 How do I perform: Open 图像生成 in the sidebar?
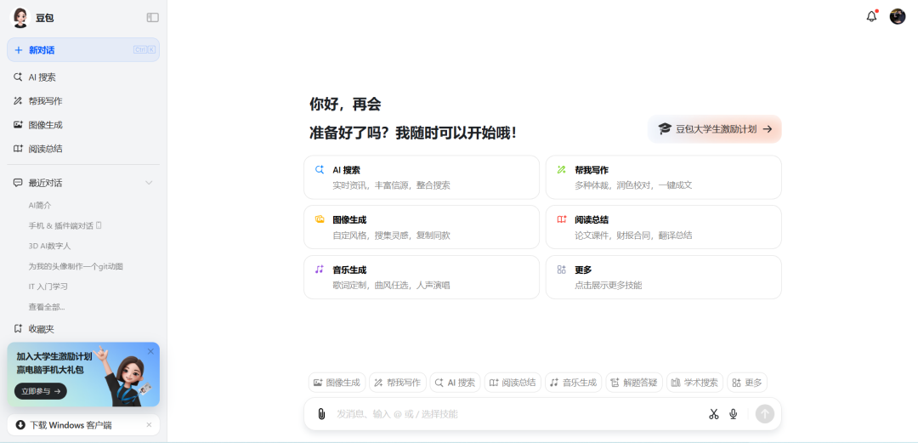click(x=83, y=125)
